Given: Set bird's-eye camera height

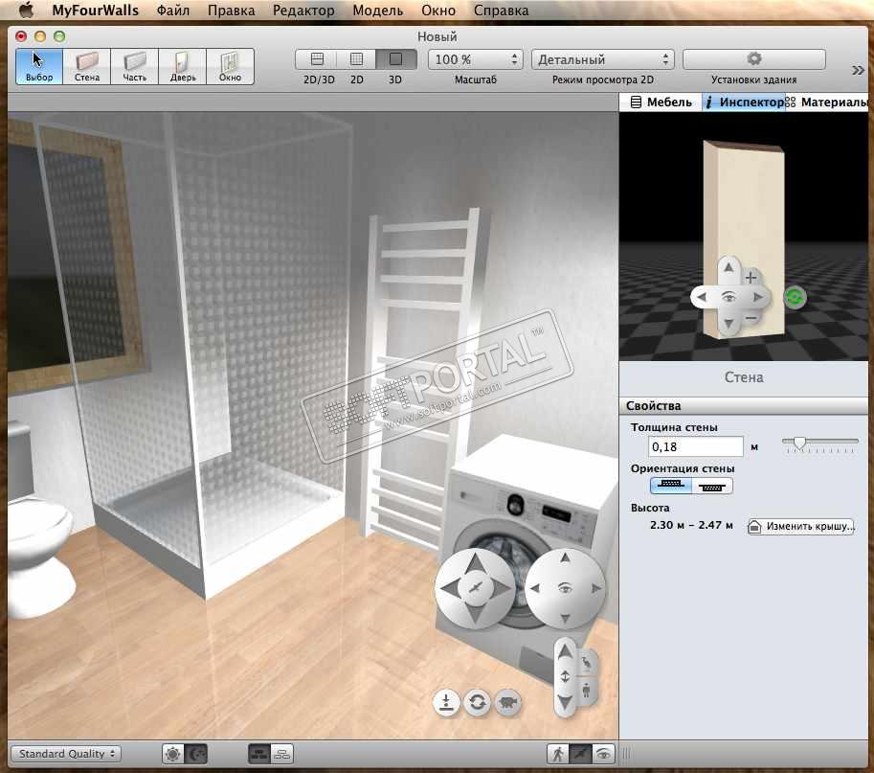Looking at the screenshot, I should tap(587, 663).
